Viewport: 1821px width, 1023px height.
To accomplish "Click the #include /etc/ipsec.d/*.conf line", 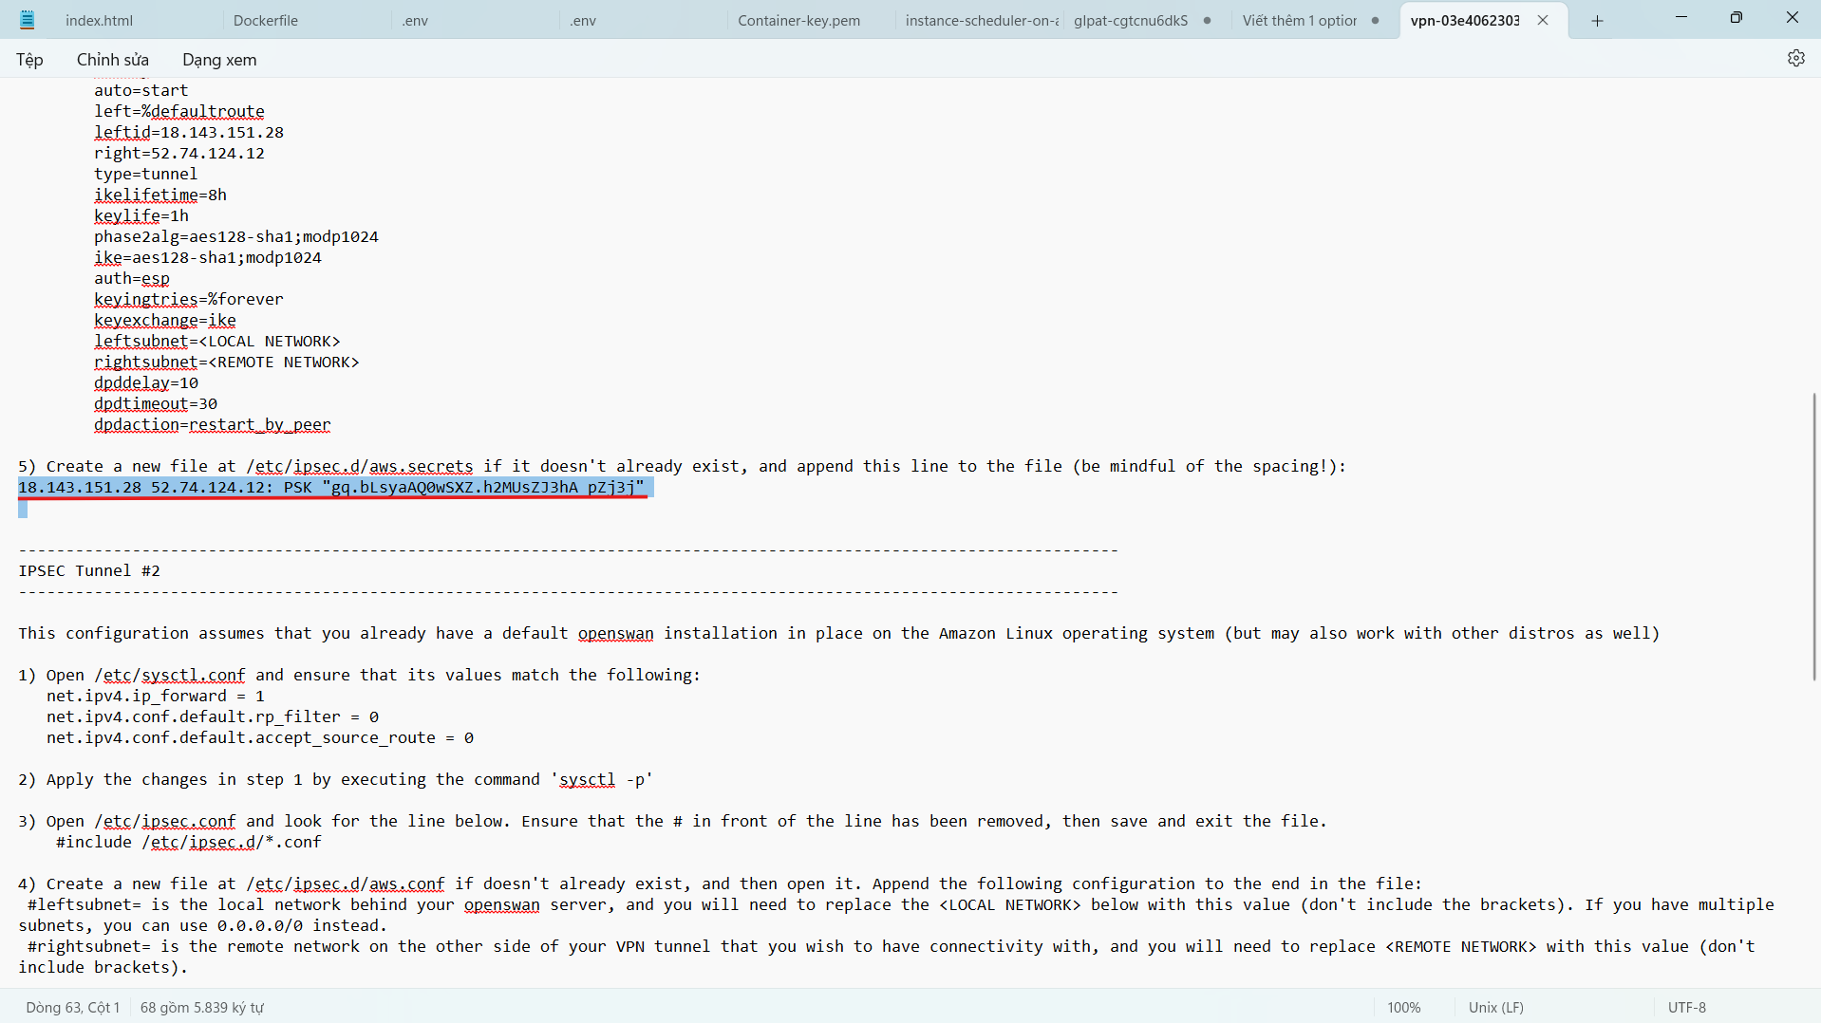I will tap(189, 842).
